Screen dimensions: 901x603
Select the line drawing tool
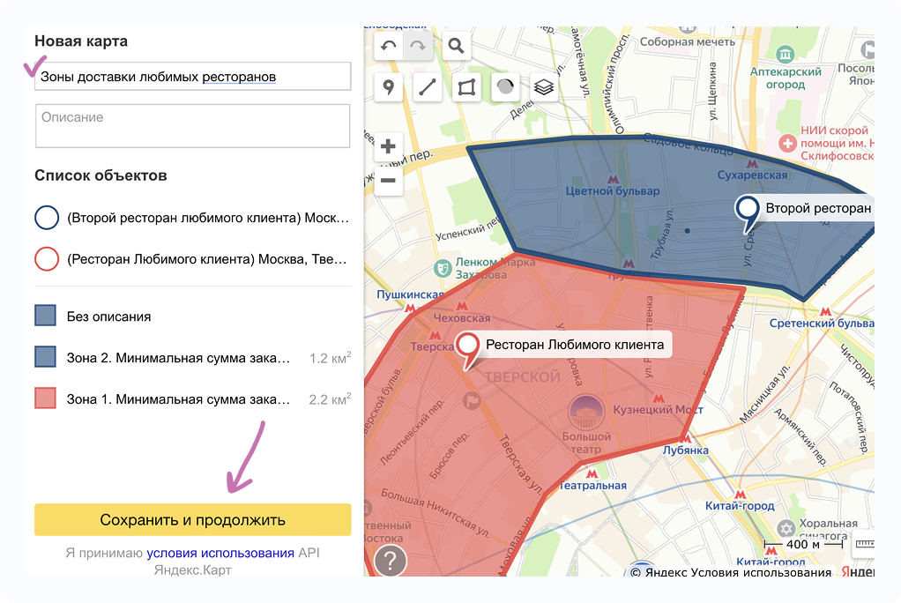point(428,87)
